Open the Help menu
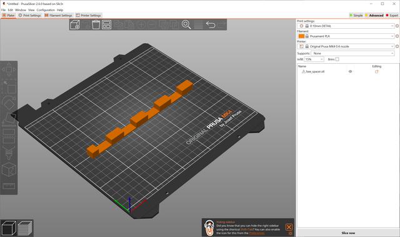 click(x=60, y=10)
